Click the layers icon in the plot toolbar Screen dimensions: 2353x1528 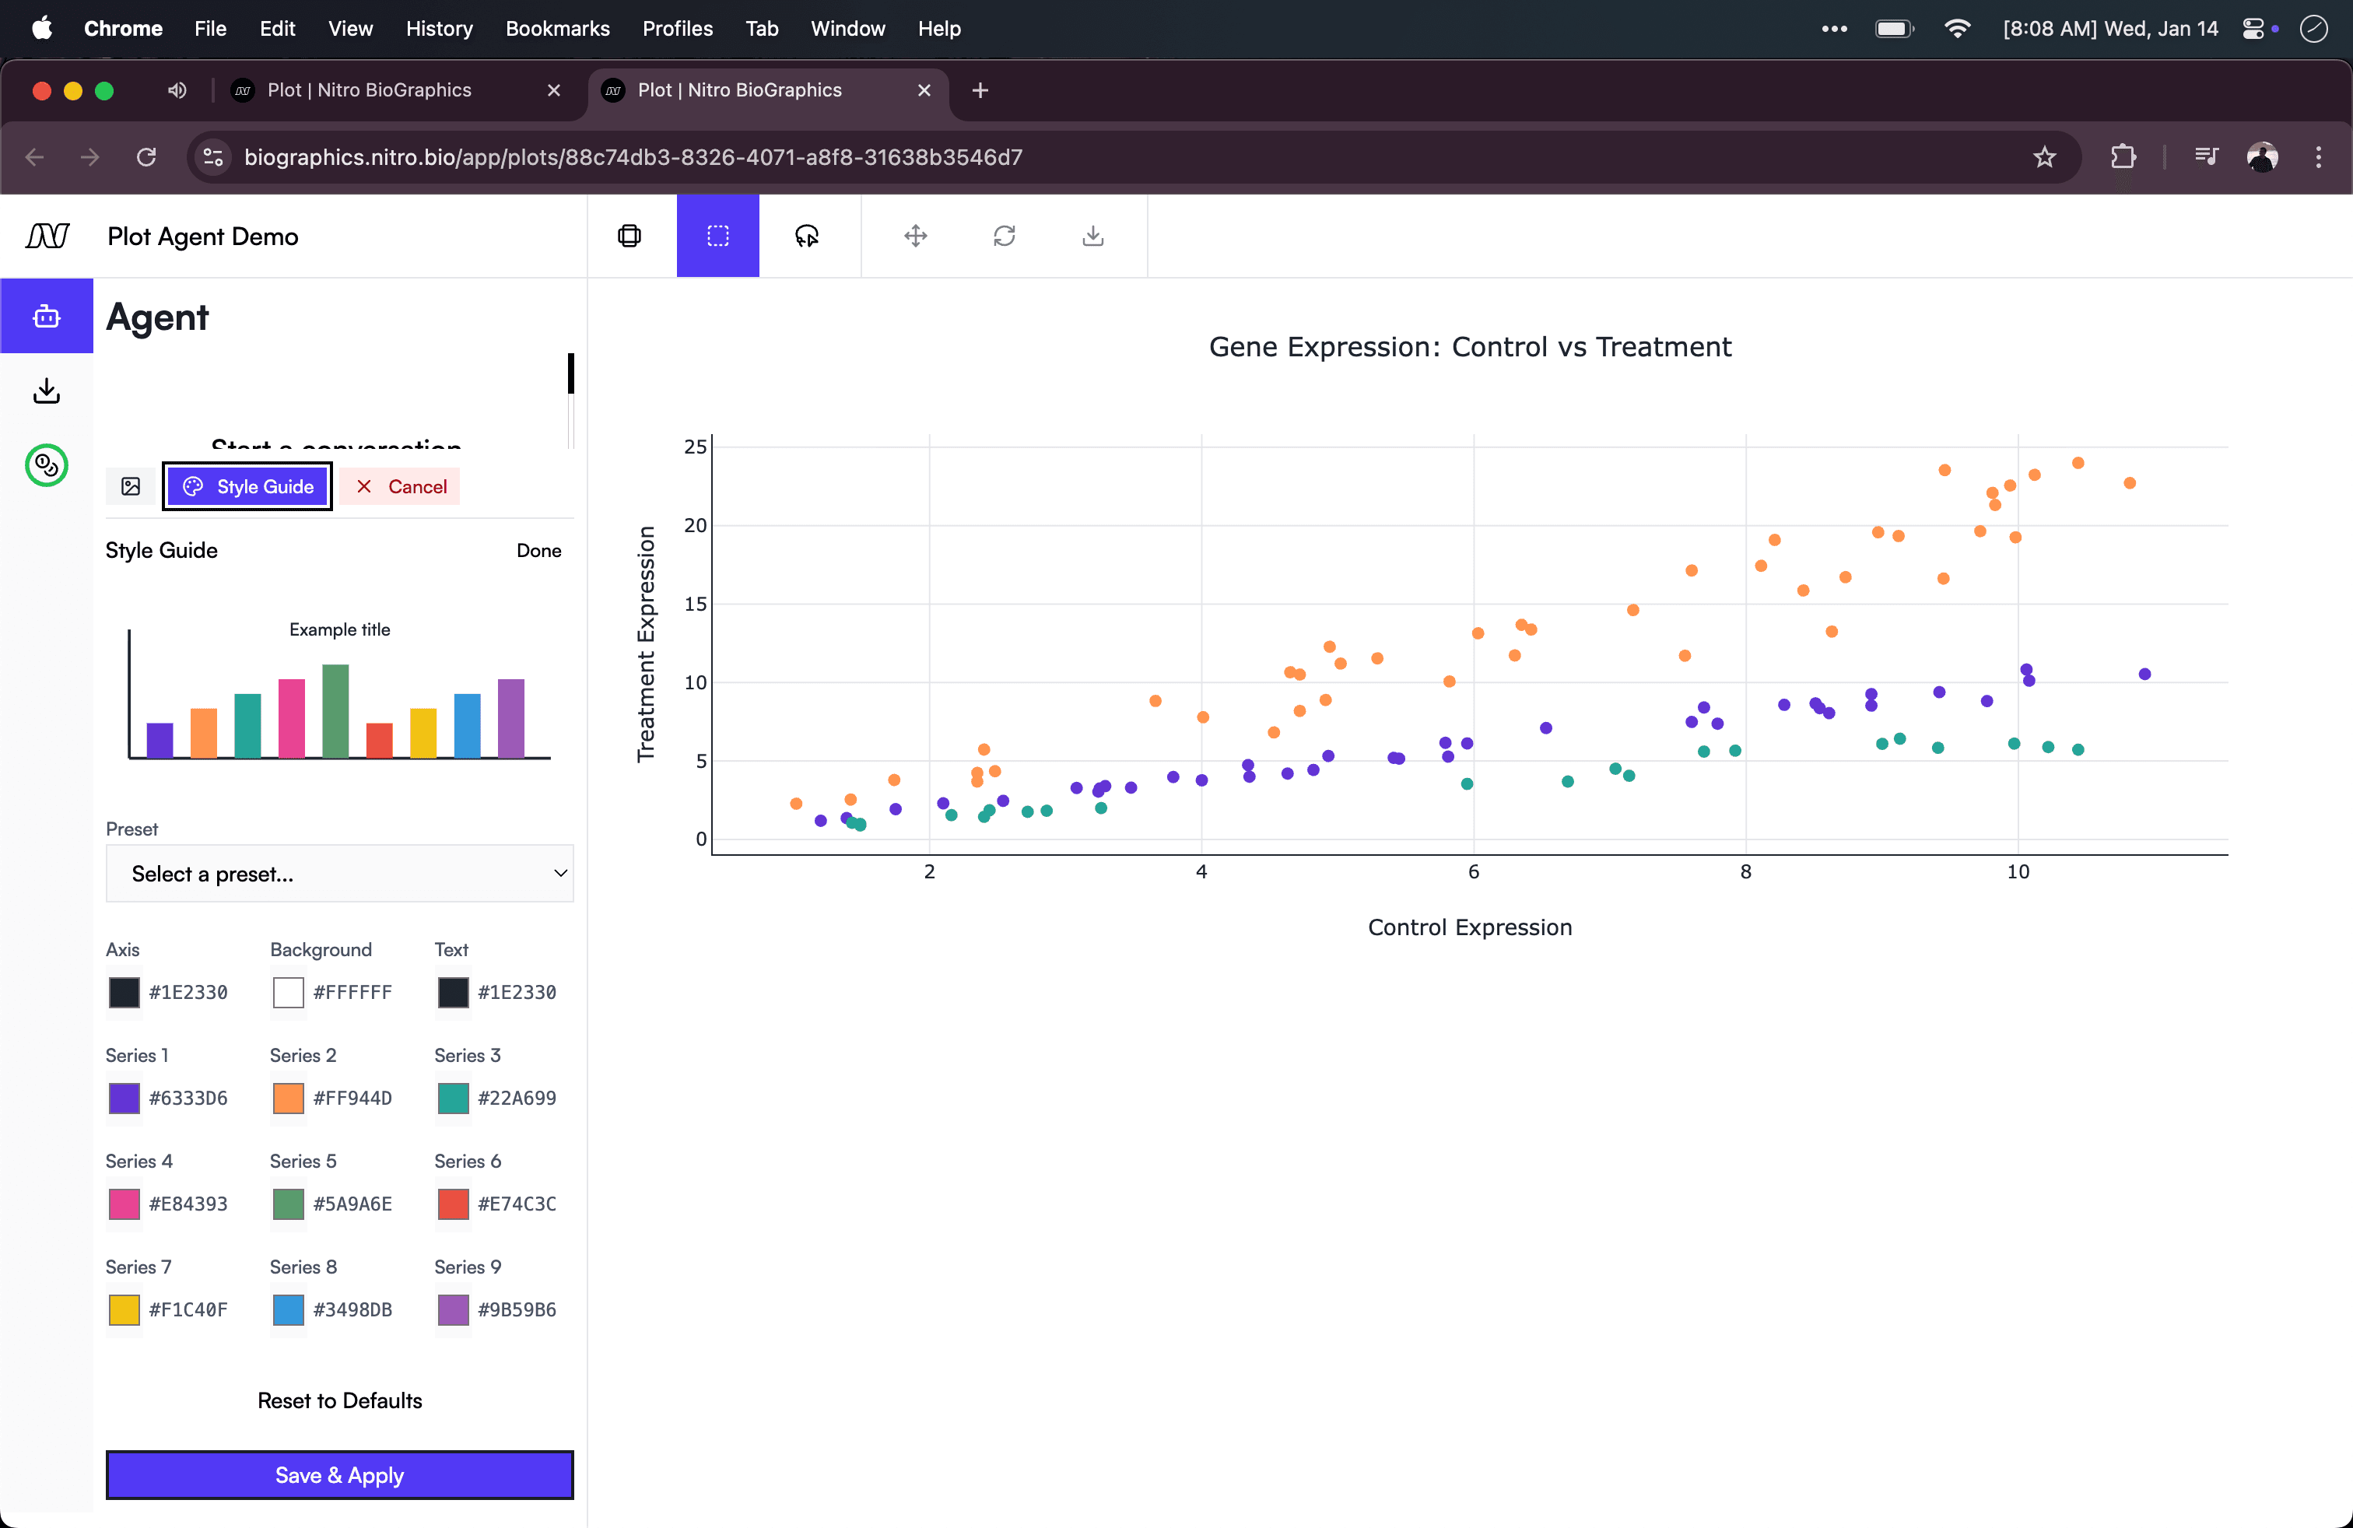tap(629, 237)
